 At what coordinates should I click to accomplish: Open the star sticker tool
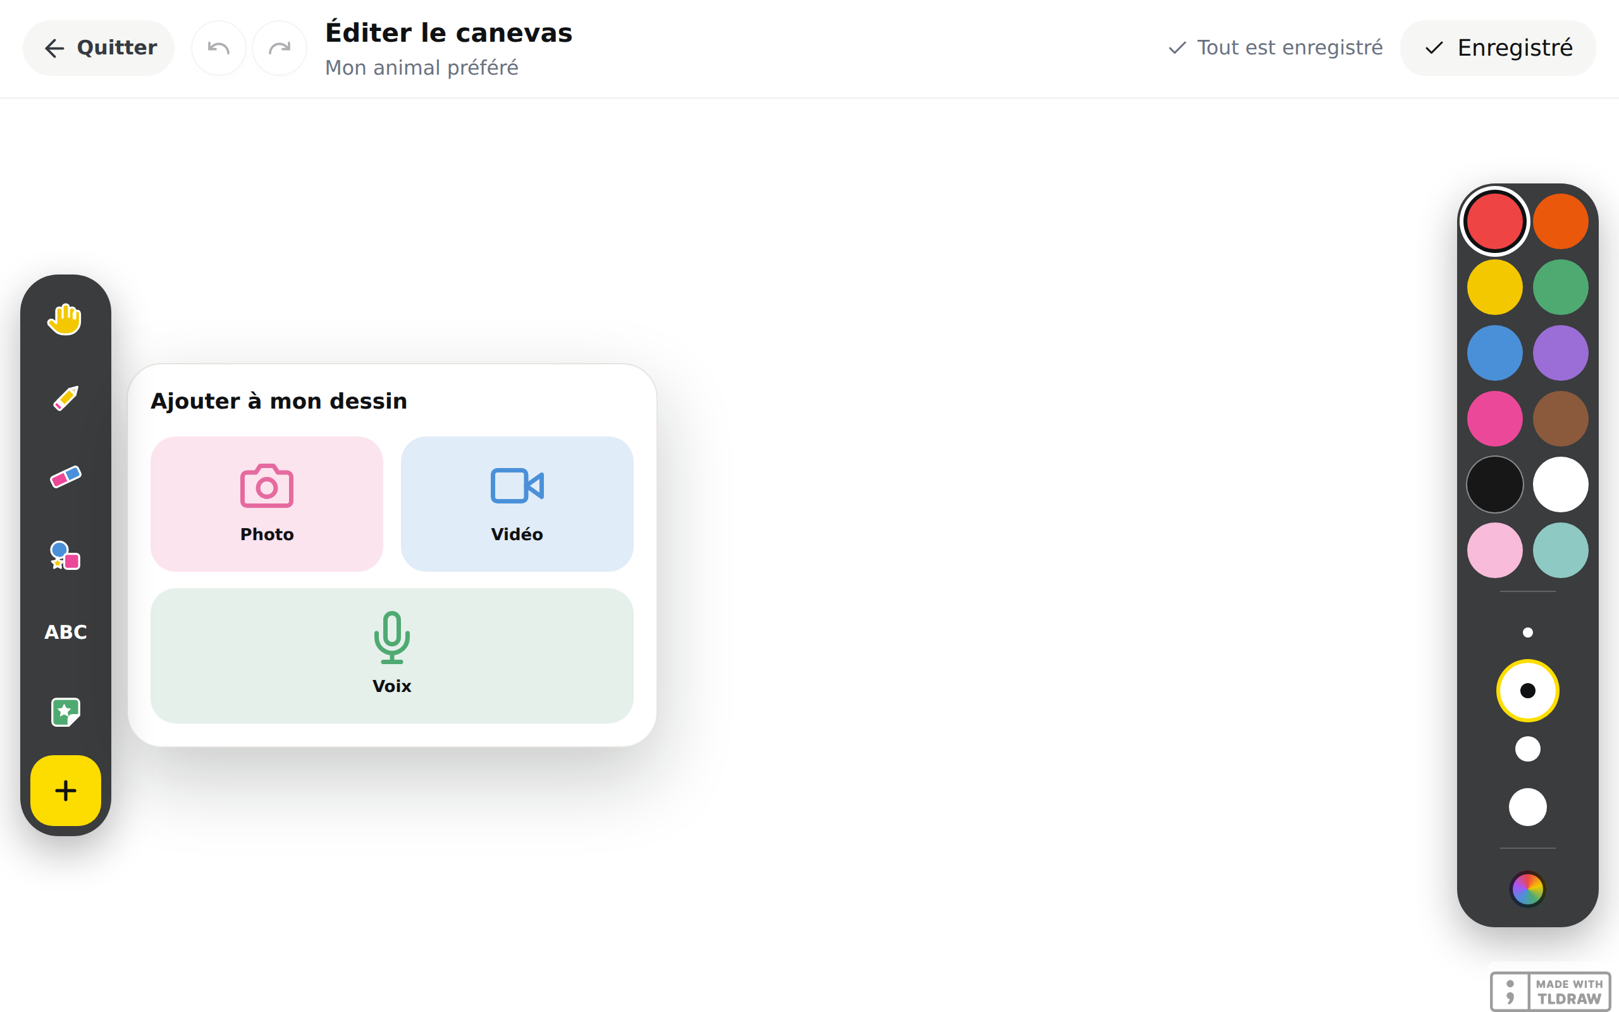coord(65,712)
